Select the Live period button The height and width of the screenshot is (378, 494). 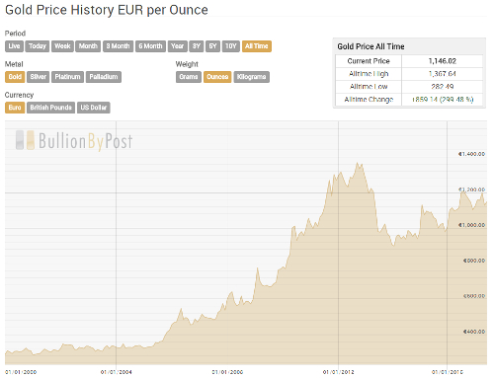(x=14, y=46)
